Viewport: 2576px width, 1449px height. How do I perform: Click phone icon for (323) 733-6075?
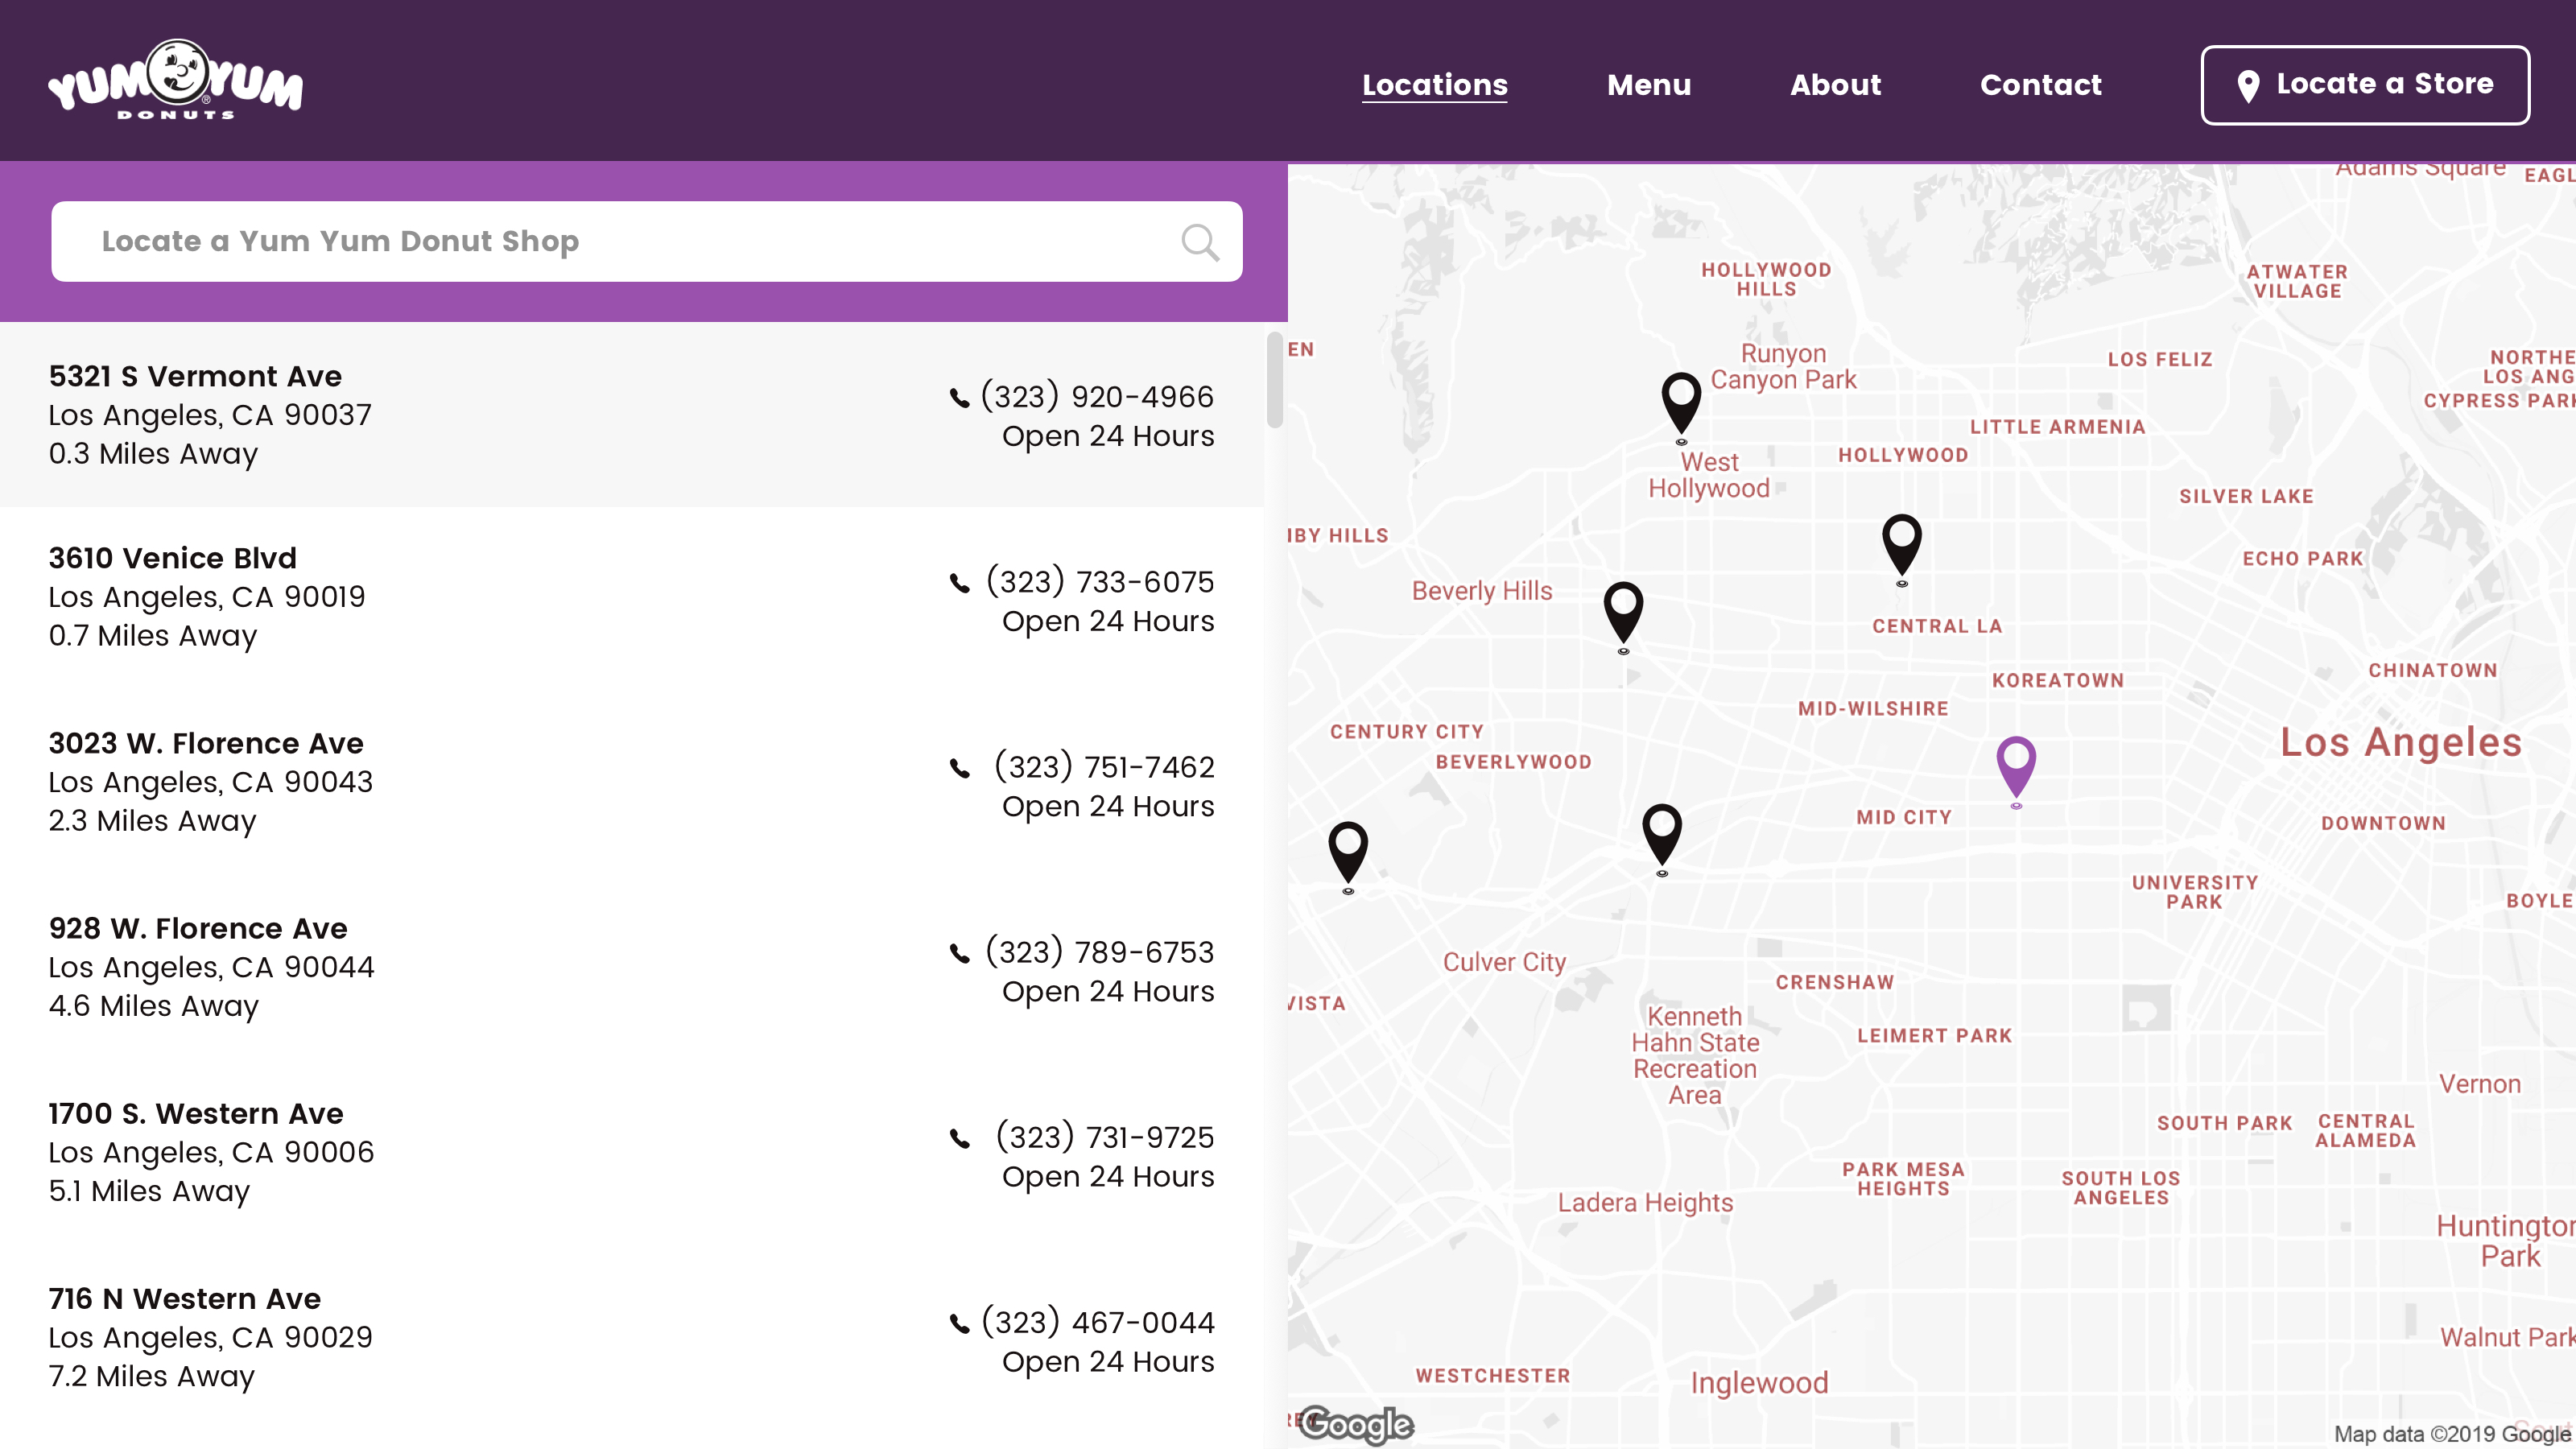(x=959, y=583)
